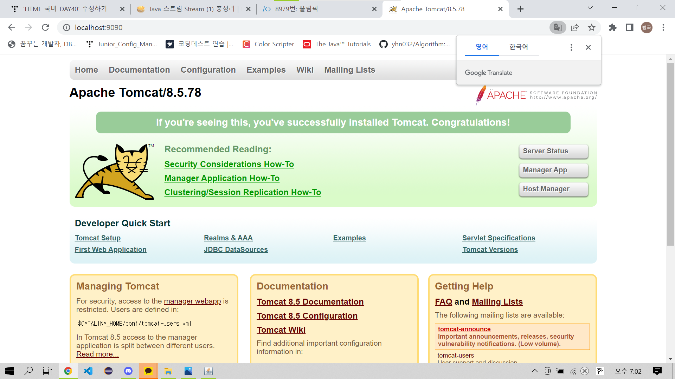Open the yhn032/Algorithm GitHub bookmark

coord(415,44)
